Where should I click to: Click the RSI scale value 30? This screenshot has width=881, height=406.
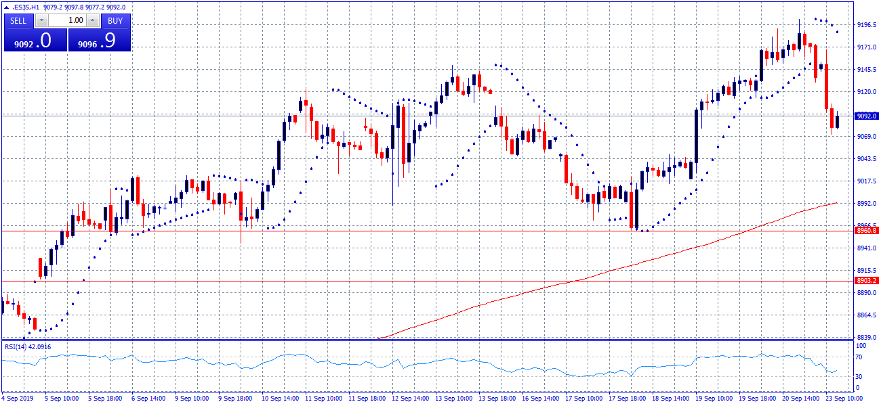pyautogui.click(x=858, y=376)
